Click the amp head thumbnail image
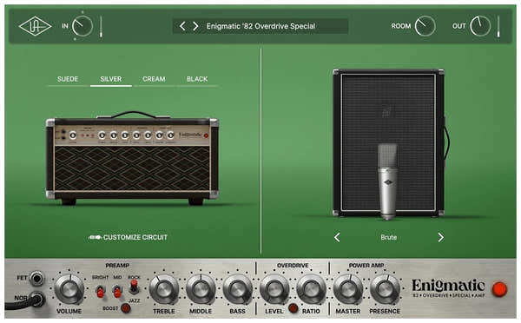The image size is (521, 323). (132, 158)
